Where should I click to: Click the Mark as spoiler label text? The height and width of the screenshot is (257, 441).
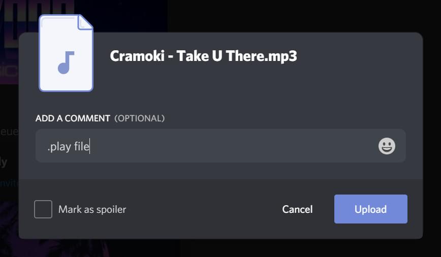pyautogui.click(x=92, y=209)
